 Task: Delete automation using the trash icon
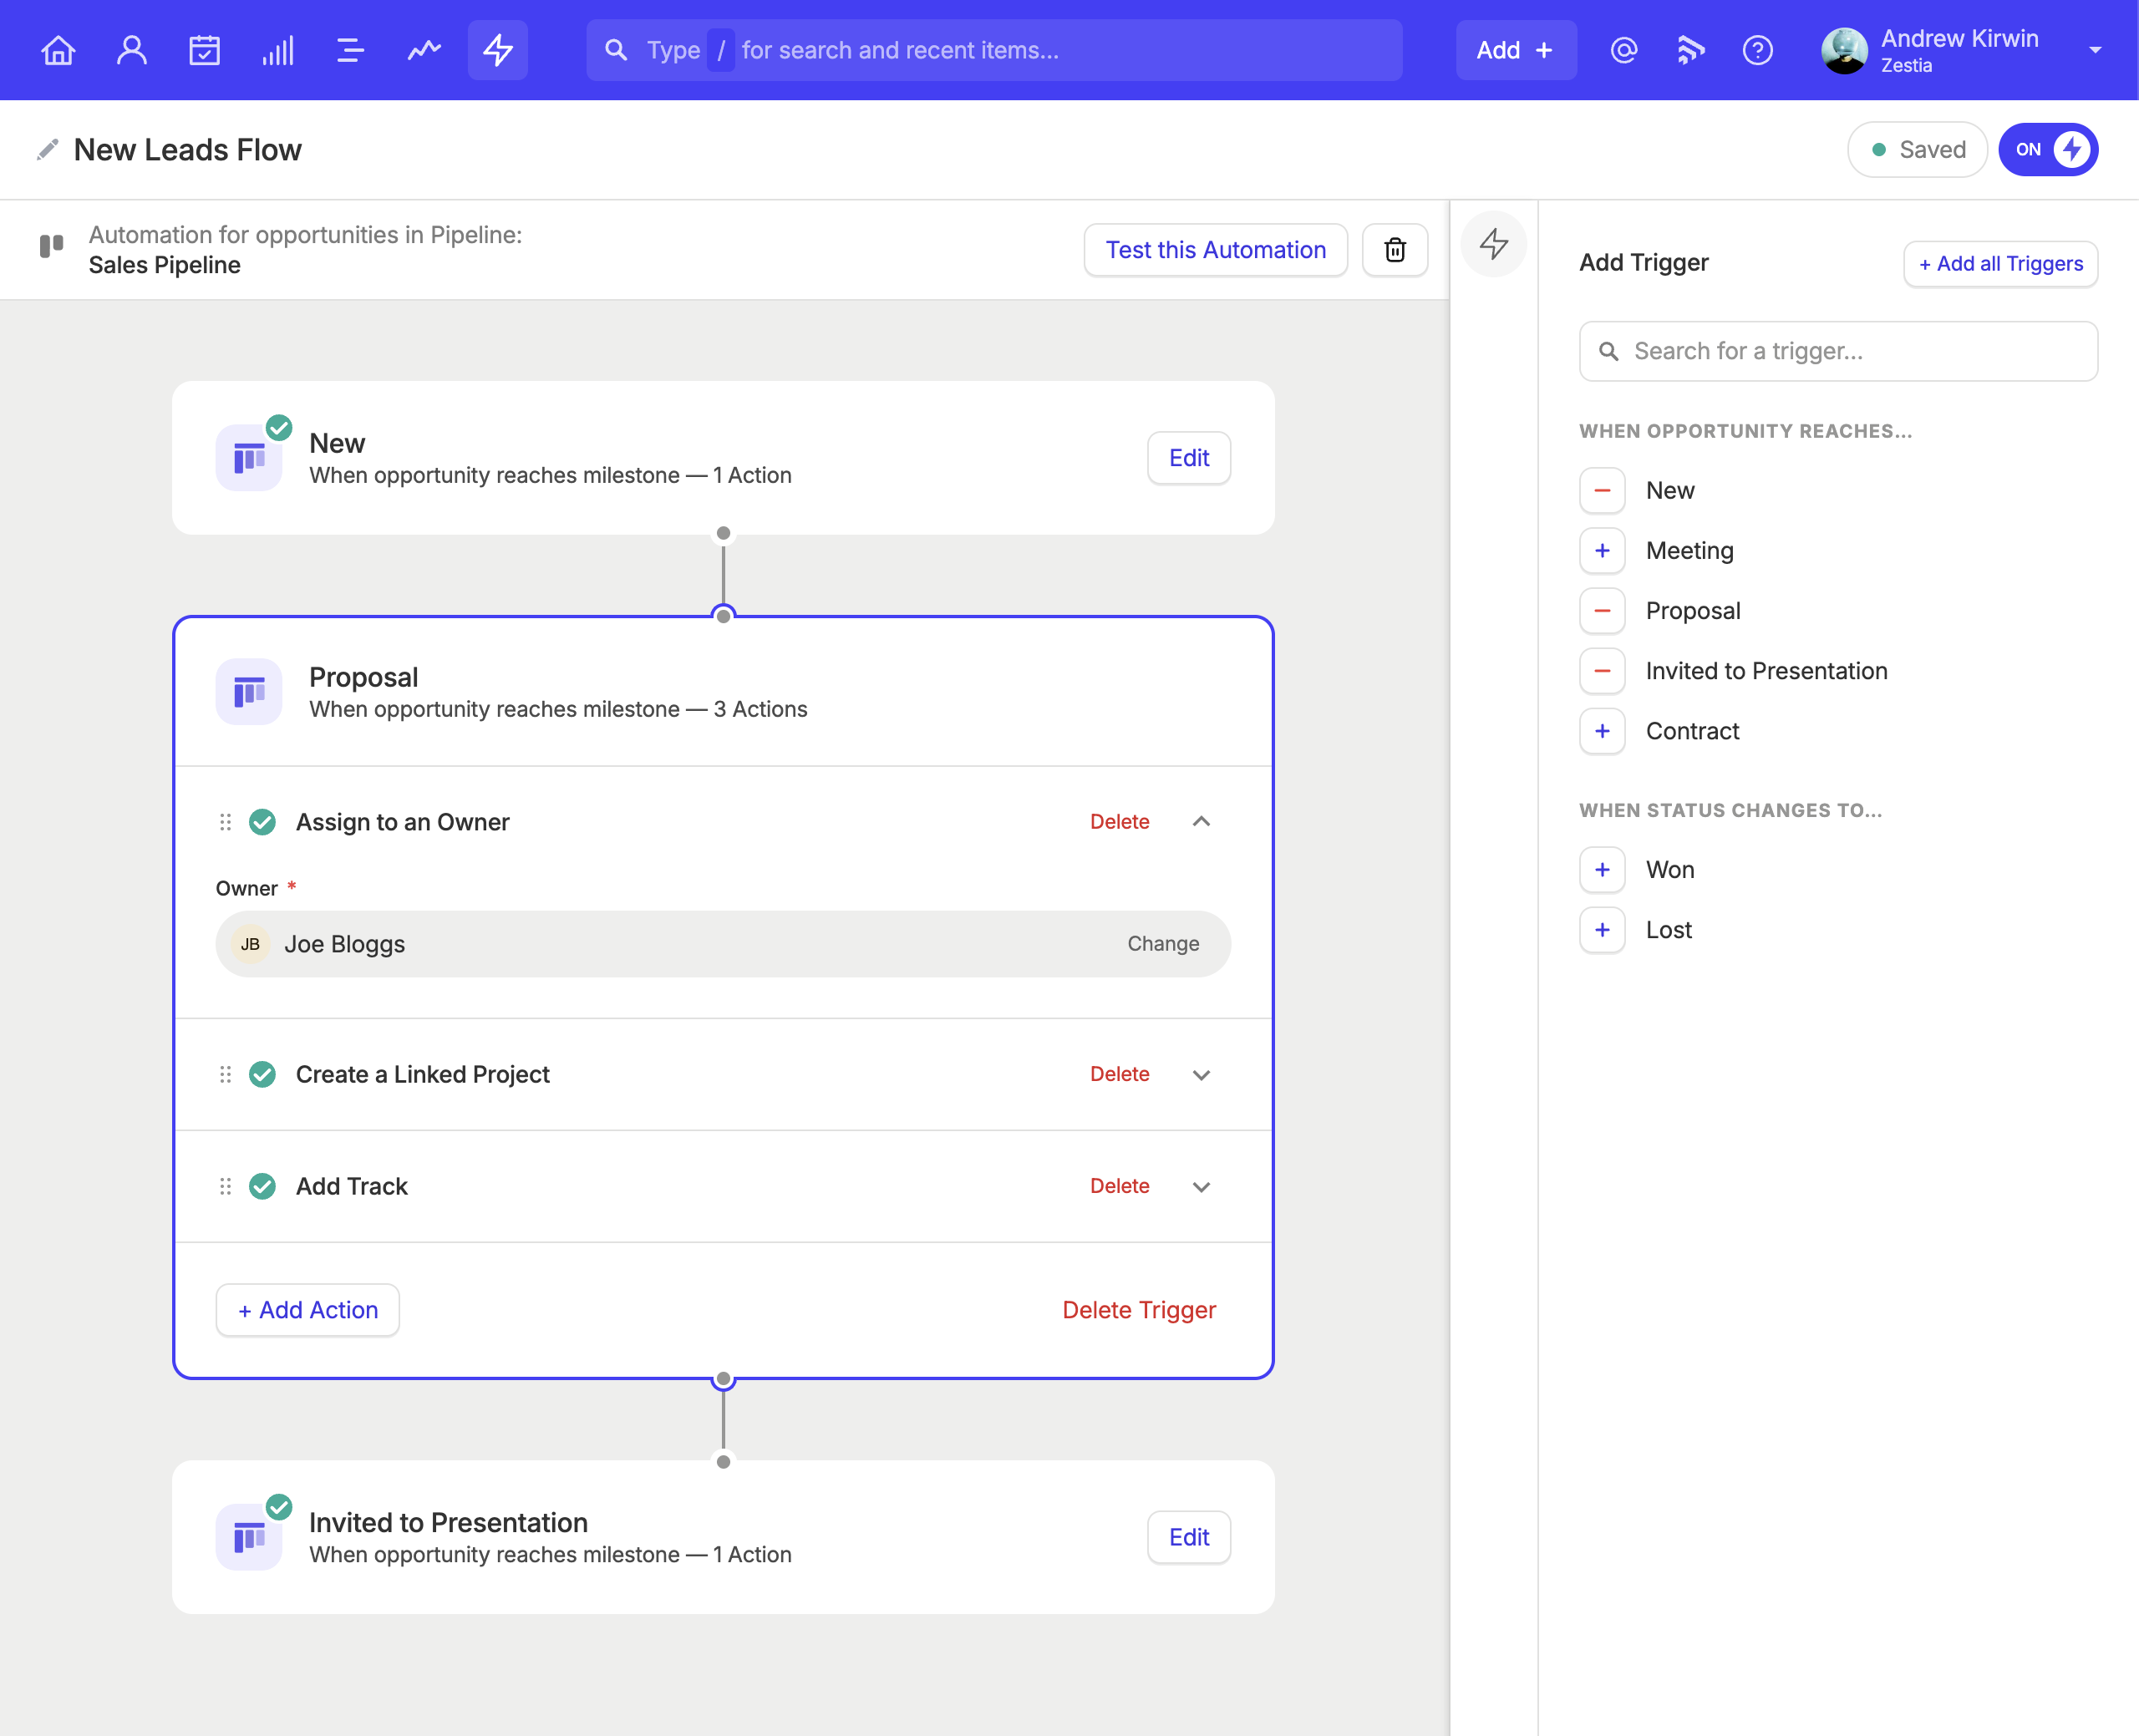tap(1395, 250)
